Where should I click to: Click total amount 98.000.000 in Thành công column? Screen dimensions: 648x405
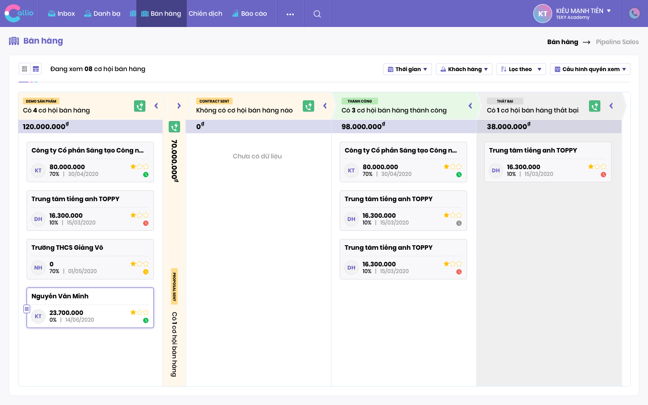pyautogui.click(x=363, y=126)
